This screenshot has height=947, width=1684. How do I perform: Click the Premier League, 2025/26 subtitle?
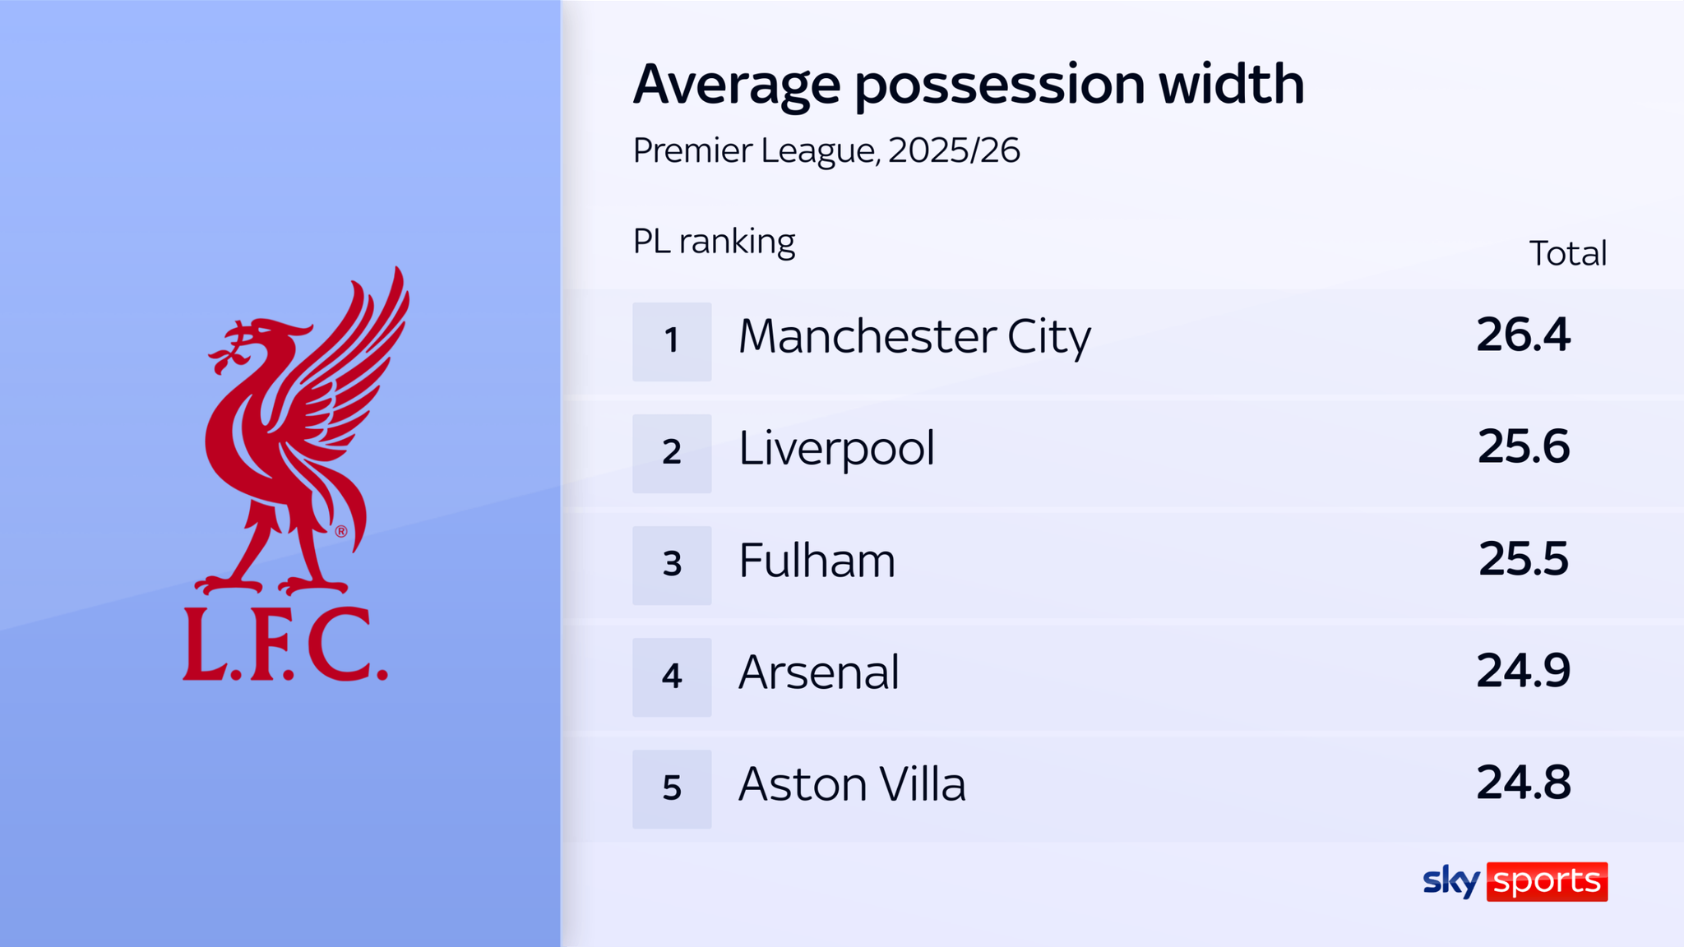(x=826, y=150)
